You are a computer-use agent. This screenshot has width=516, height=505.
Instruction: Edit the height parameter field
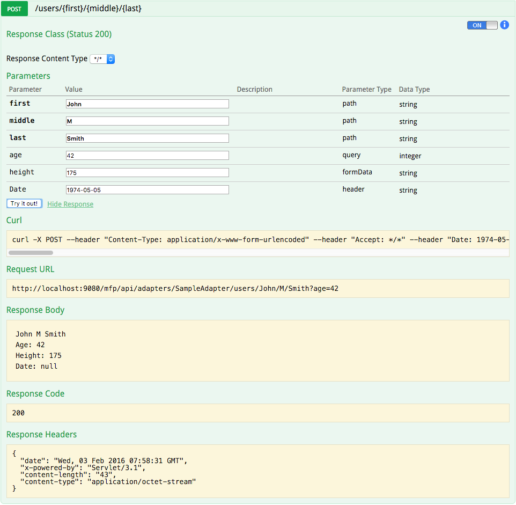[x=147, y=173]
